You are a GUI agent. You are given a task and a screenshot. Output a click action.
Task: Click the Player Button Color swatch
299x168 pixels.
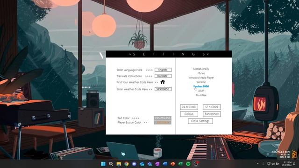click(x=163, y=122)
